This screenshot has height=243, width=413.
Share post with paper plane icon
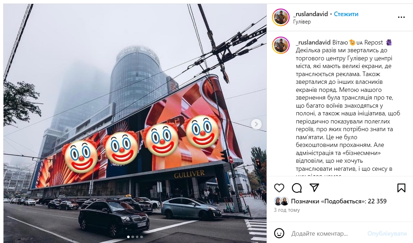(x=315, y=188)
